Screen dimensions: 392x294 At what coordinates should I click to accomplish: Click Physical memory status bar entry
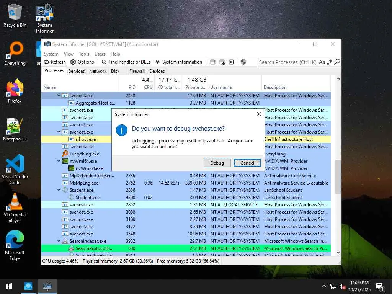point(118,261)
